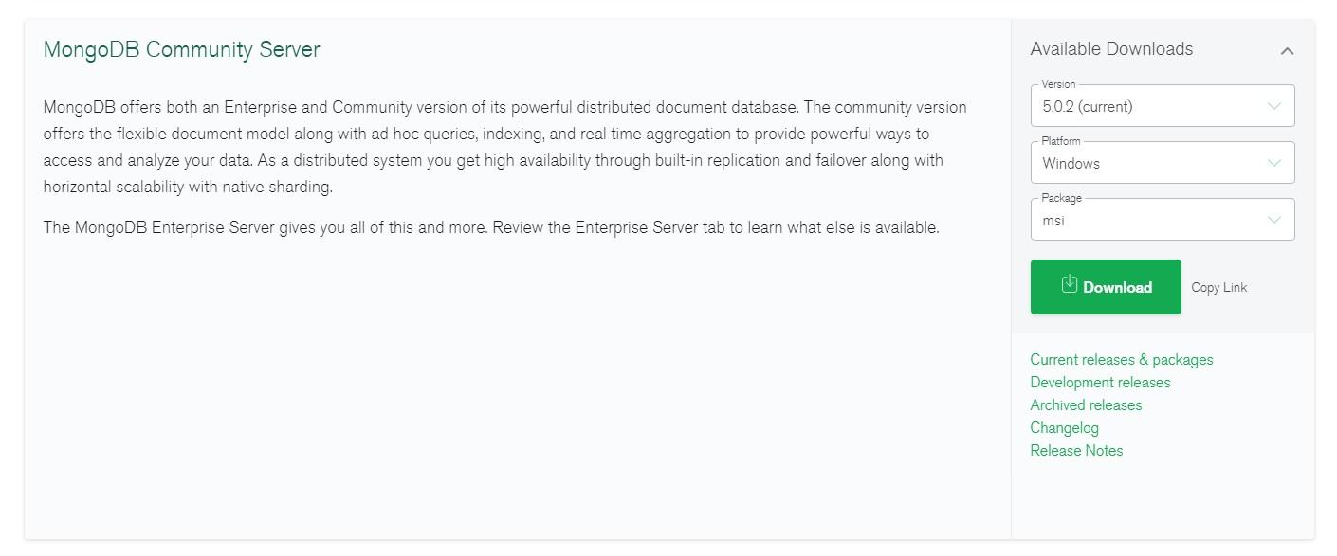This screenshot has height=556, width=1337.
Task: Click the Download button
Action: 1106,286
